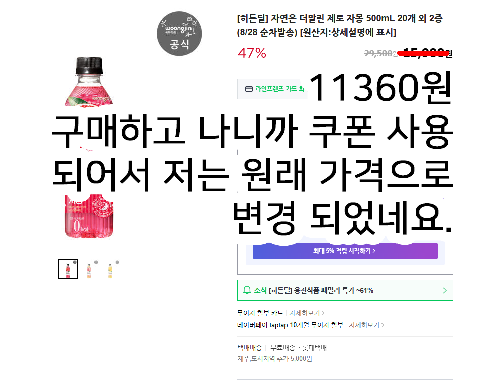Viewport: 477px width, 380px height.
Task: Click the Woongjin 공식 round badge
Action: tap(179, 34)
